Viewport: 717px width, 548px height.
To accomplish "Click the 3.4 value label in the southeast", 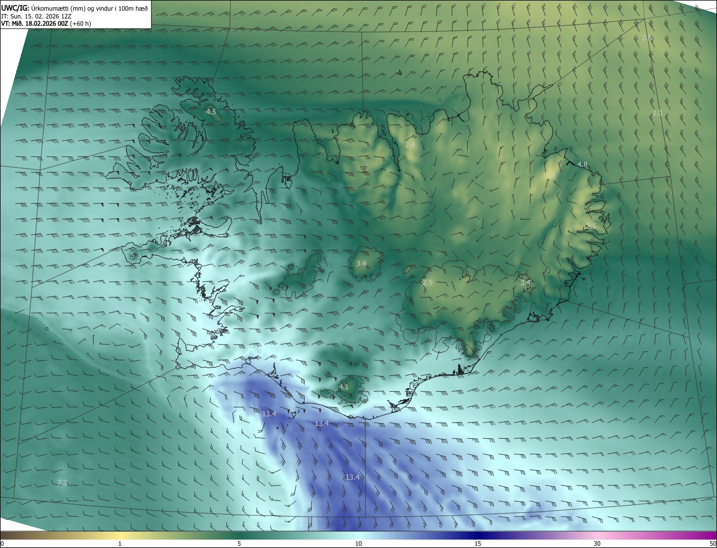I will pos(525,282).
